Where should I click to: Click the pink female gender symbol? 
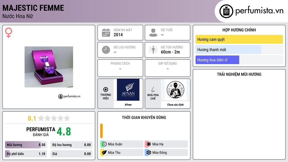click(x=8, y=33)
